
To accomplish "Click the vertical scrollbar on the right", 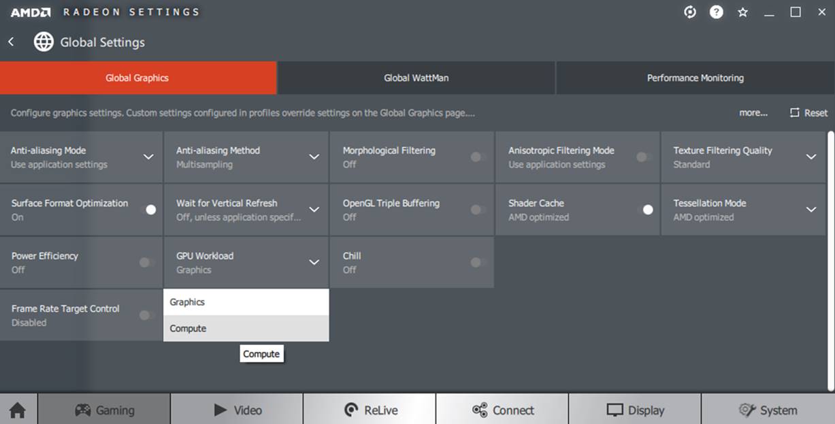I will (830, 259).
